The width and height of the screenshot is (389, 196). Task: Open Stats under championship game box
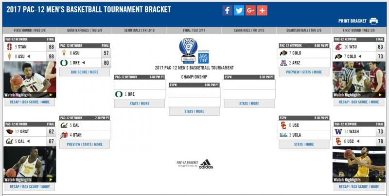189,111
